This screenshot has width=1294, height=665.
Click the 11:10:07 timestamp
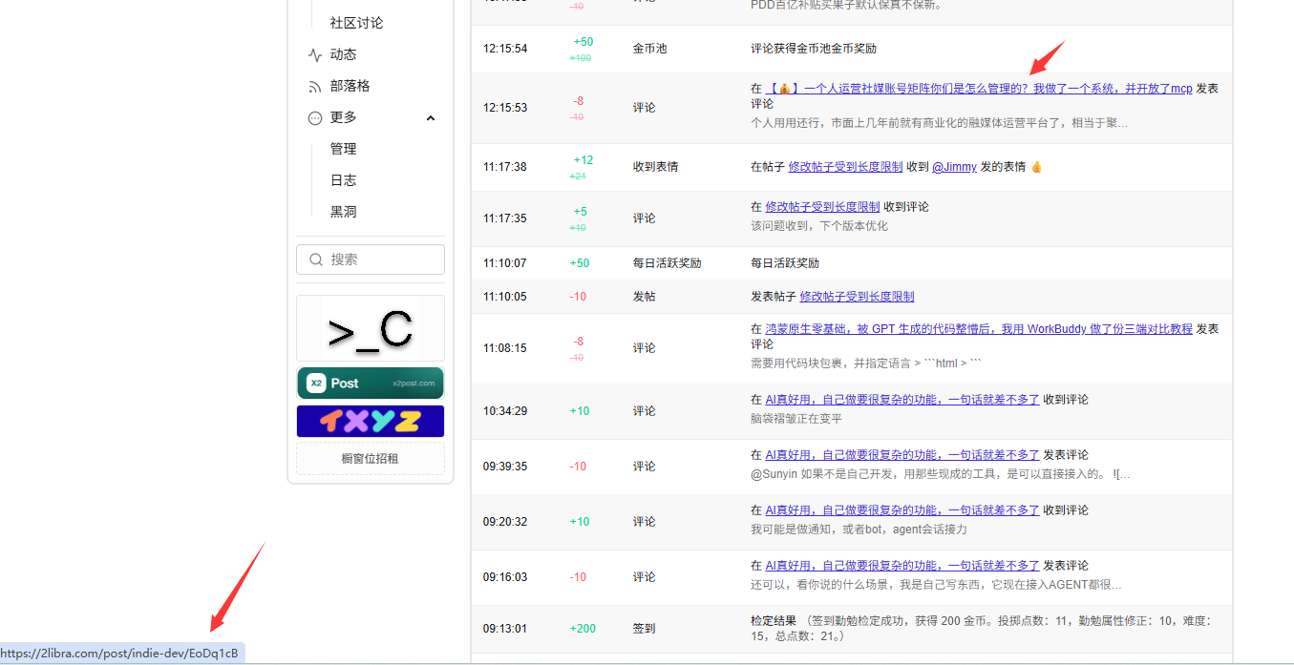tap(505, 263)
